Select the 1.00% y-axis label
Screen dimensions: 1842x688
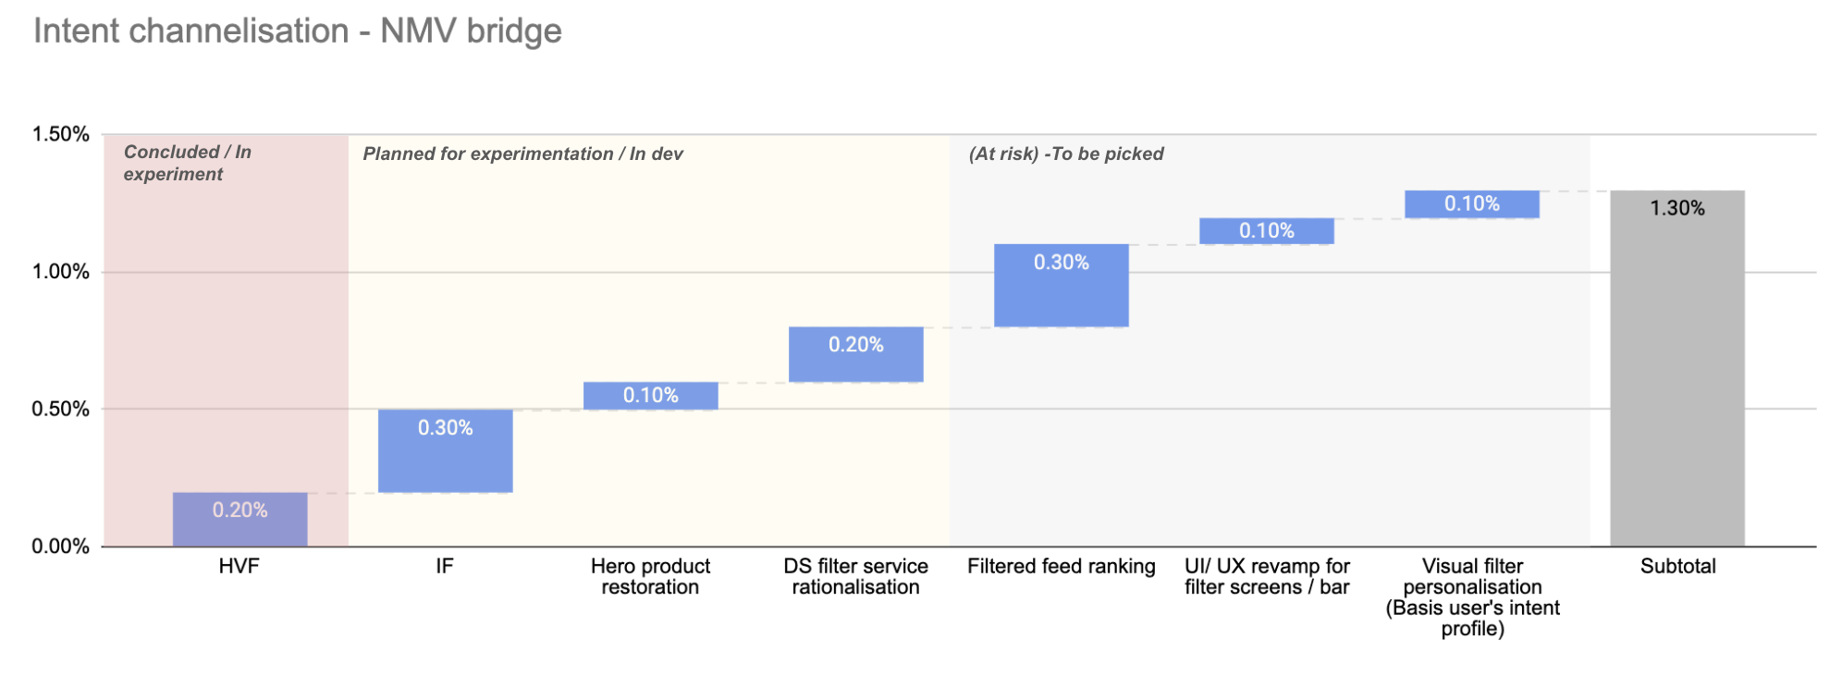point(61,272)
